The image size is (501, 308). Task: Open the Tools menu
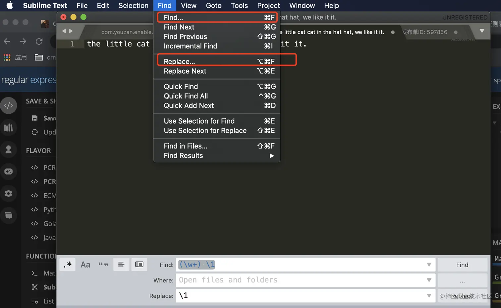[x=239, y=6]
